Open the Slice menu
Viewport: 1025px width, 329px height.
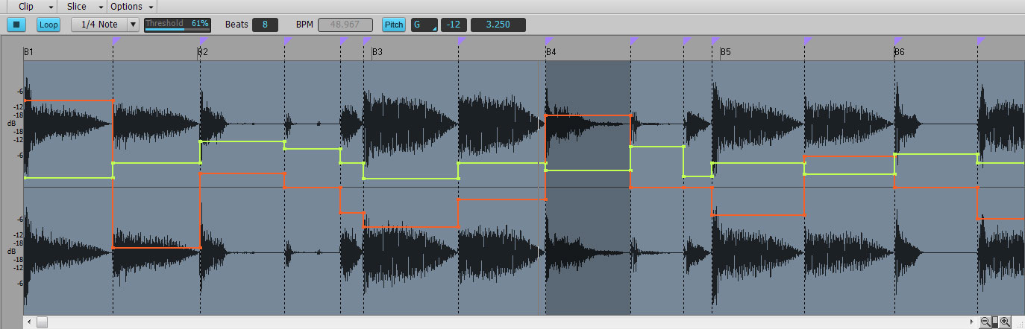click(x=84, y=7)
